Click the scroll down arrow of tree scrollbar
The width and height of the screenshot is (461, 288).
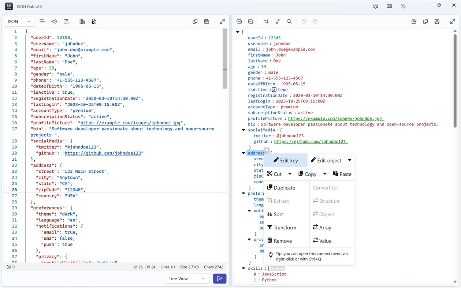[455, 282]
